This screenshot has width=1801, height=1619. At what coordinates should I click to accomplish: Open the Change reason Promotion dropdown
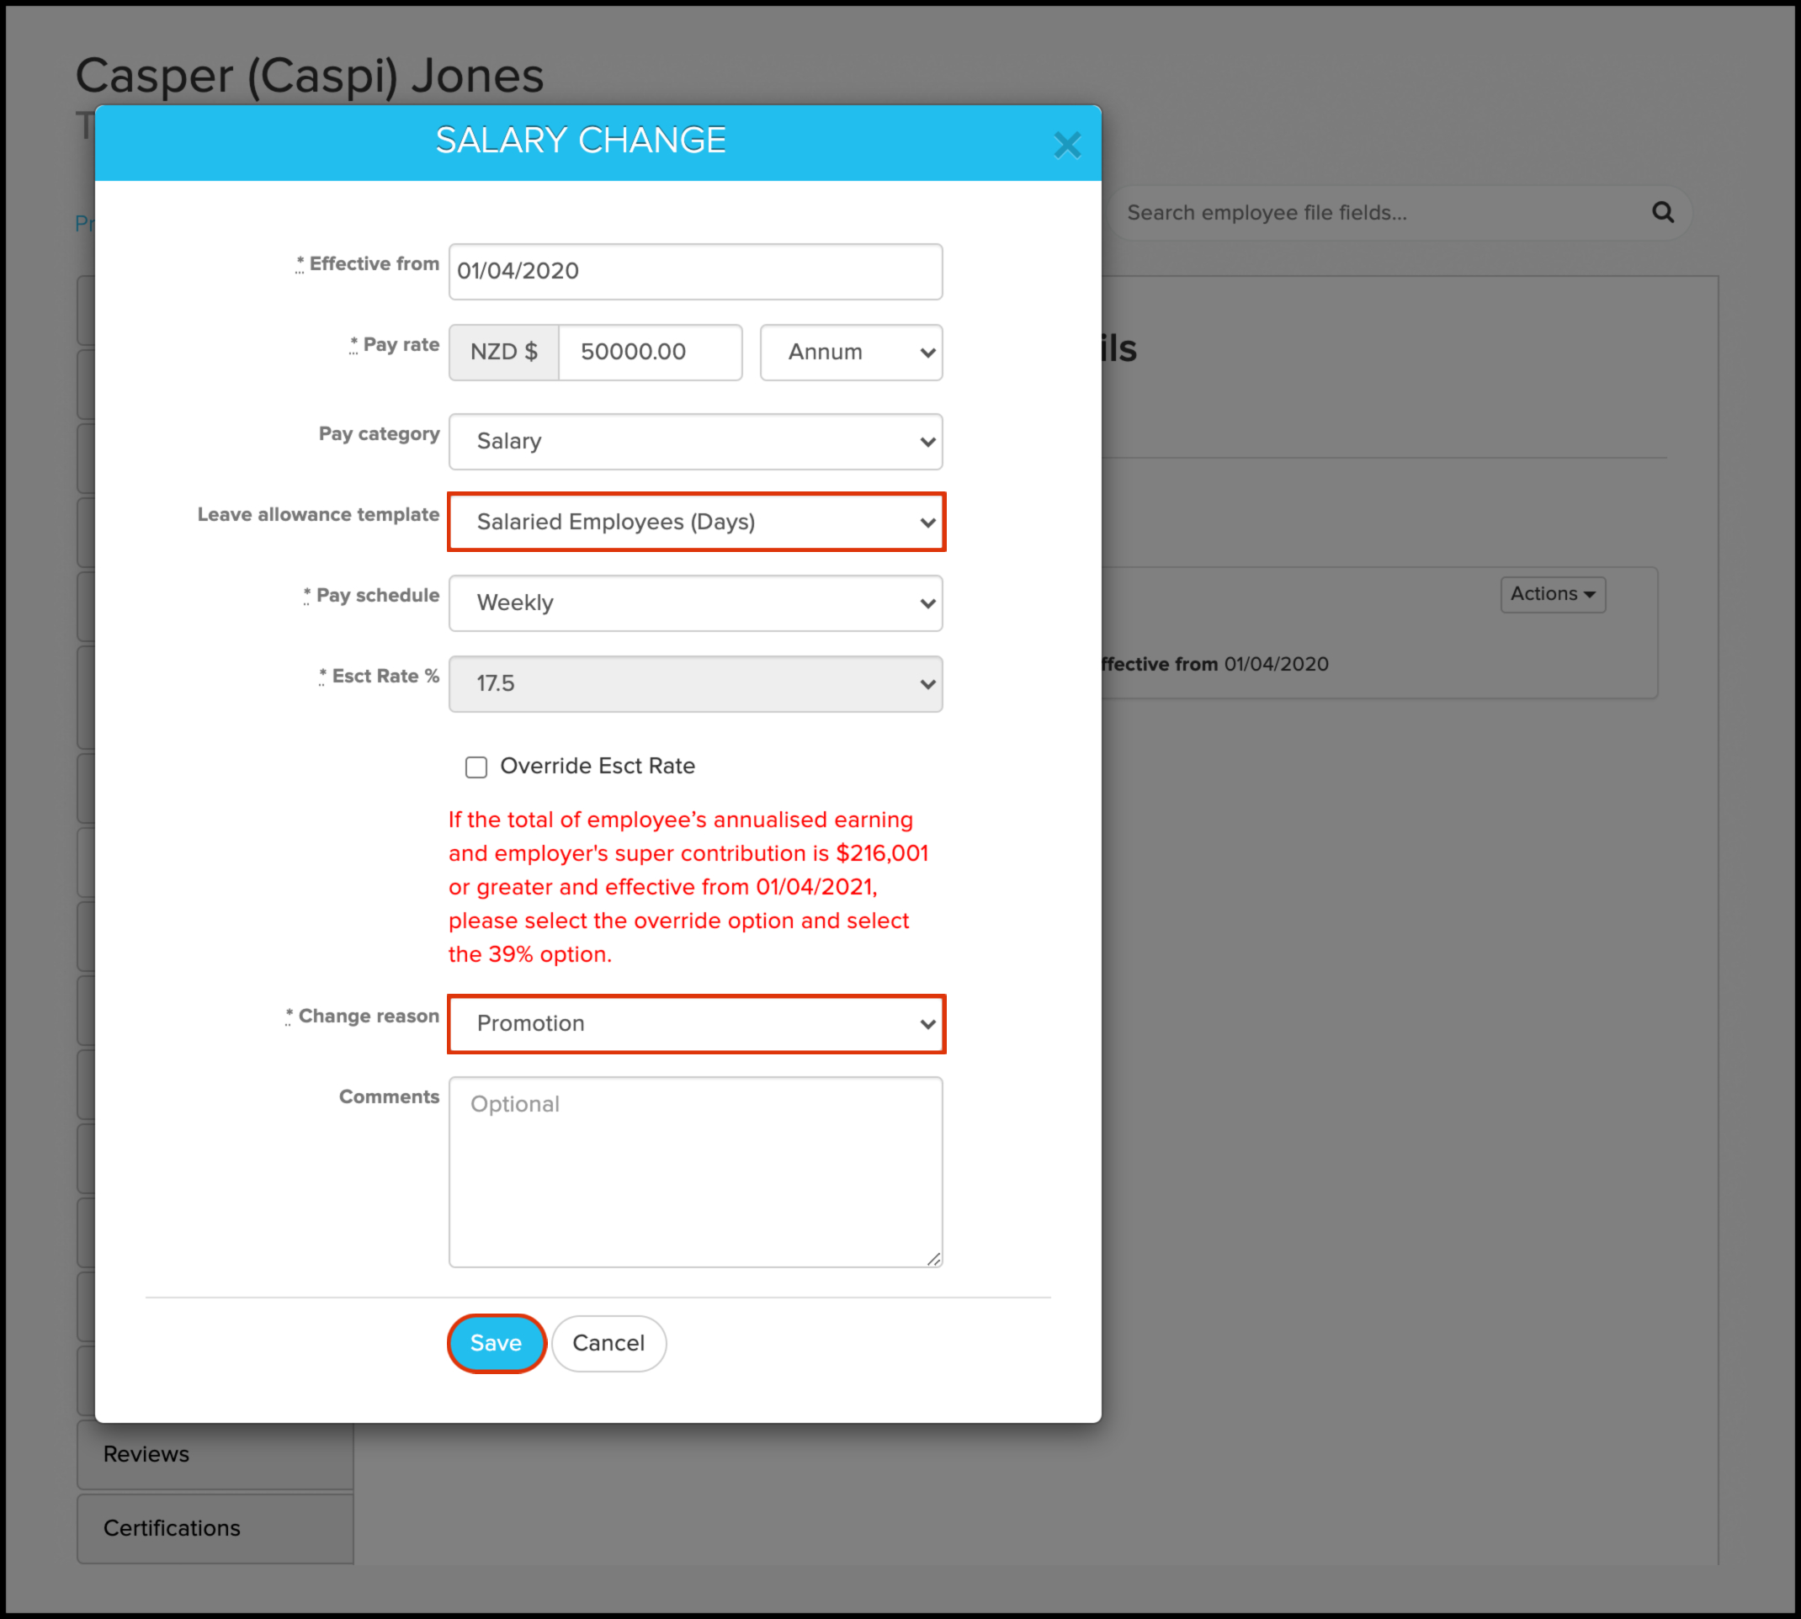[695, 1024]
